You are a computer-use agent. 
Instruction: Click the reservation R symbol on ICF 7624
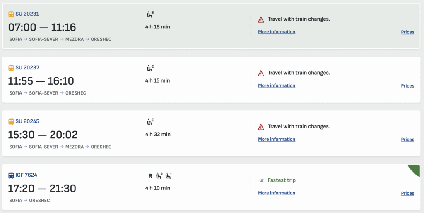pyautogui.click(x=150, y=176)
